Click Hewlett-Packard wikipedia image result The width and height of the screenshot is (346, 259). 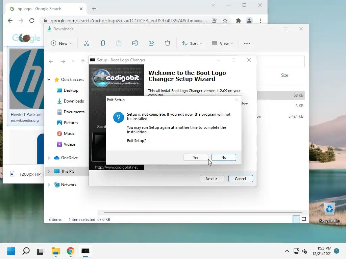coord(25,86)
